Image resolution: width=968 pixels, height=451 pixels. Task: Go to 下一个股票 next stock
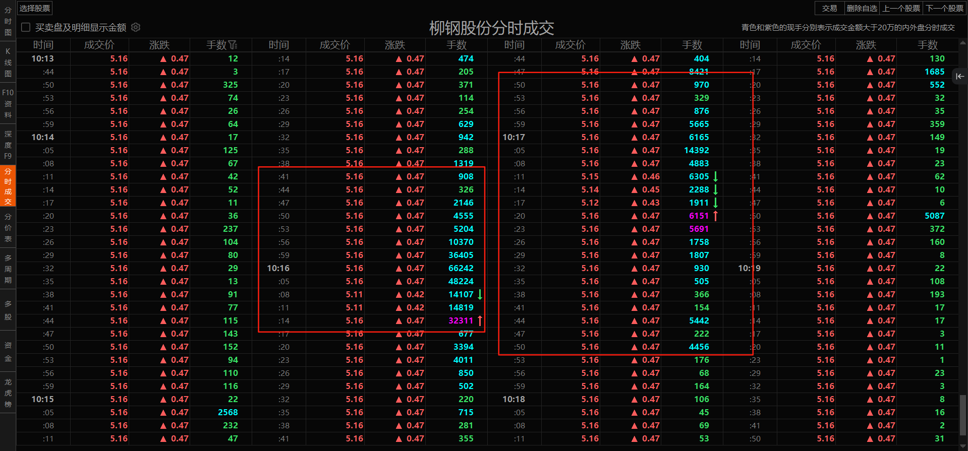coord(945,8)
